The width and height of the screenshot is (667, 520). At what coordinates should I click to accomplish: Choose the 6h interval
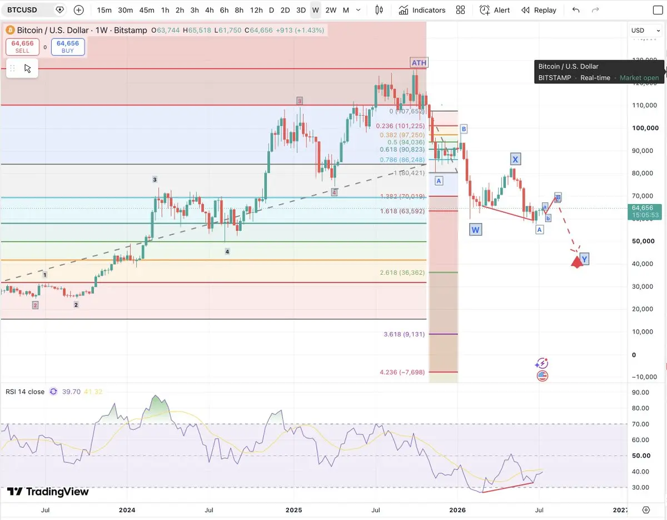coord(224,10)
